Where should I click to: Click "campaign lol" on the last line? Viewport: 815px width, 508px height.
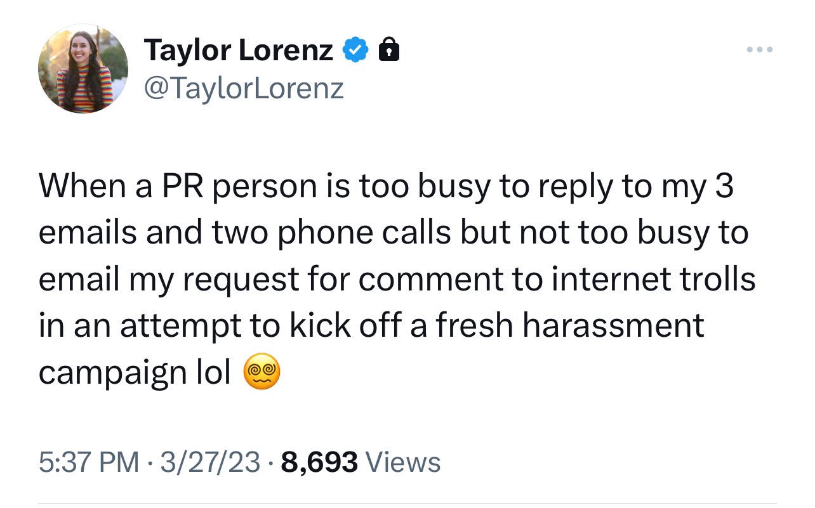(135, 374)
